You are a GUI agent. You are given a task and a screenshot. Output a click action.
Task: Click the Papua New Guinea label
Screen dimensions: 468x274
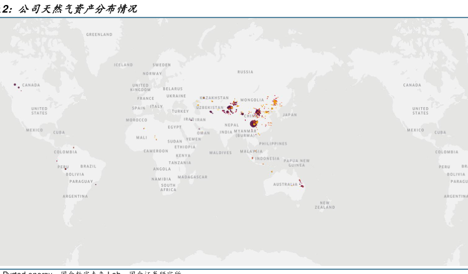(x=297, y=163)
